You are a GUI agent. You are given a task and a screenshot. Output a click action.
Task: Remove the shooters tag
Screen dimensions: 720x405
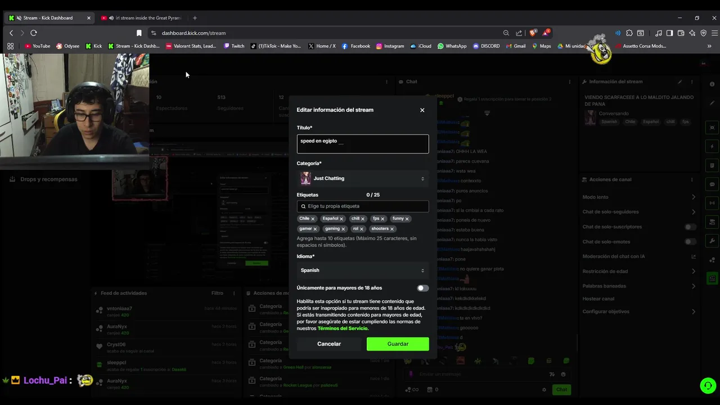pos(391,229)
